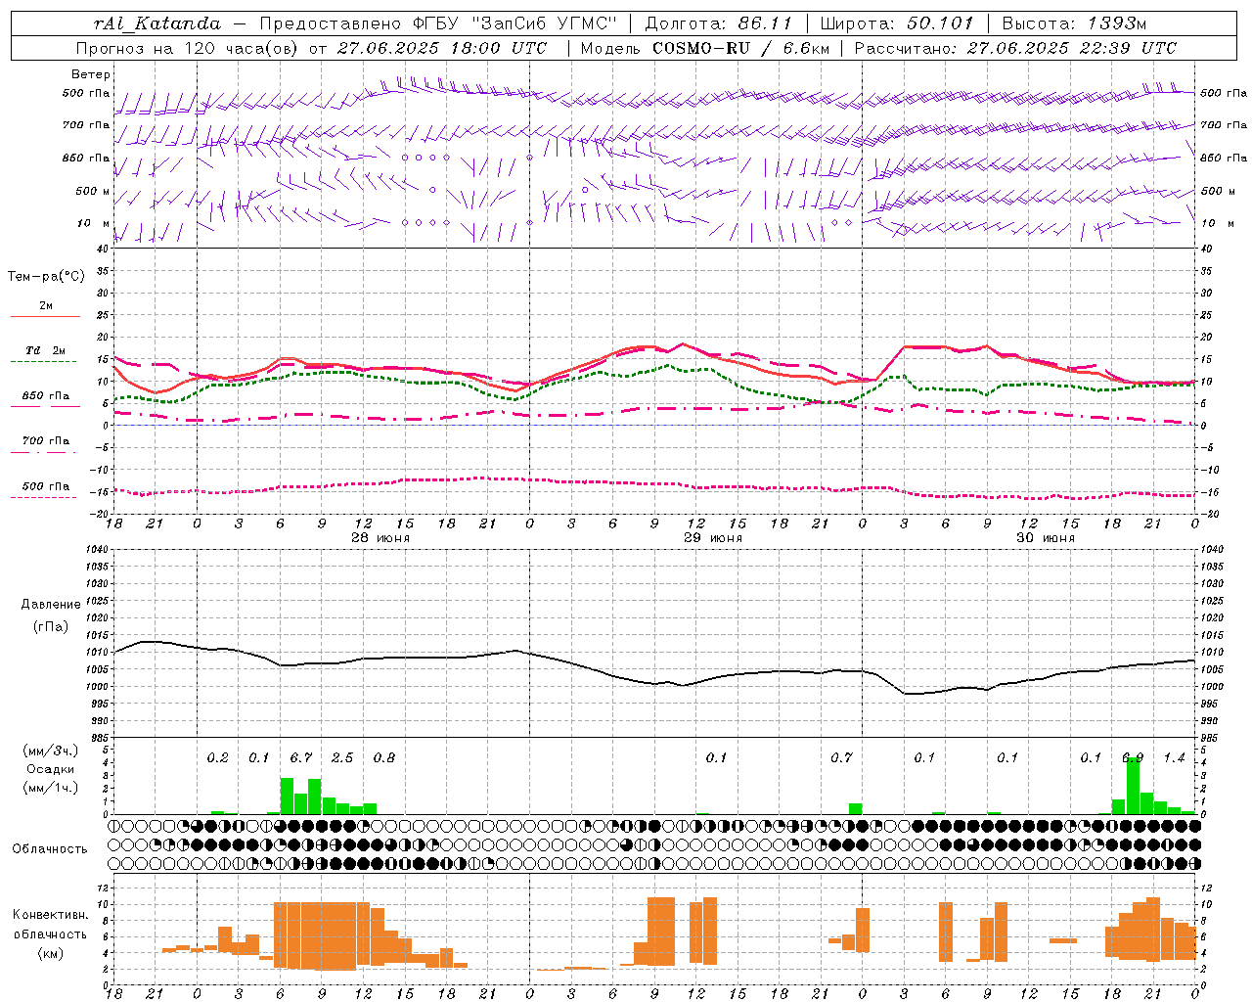Screen dimensions: 1252x1002
Task: Click the 1.4 precipitation total
Action: [x=1174, y=757]
